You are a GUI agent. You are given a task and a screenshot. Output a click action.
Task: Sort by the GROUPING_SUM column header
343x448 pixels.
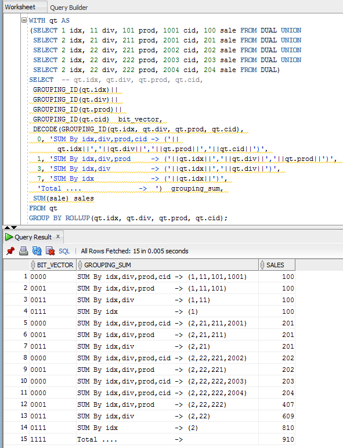pyautogui.click(x=168, y=265)
